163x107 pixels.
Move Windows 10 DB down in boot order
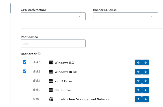pyautogui.click(x=145, y=72)
